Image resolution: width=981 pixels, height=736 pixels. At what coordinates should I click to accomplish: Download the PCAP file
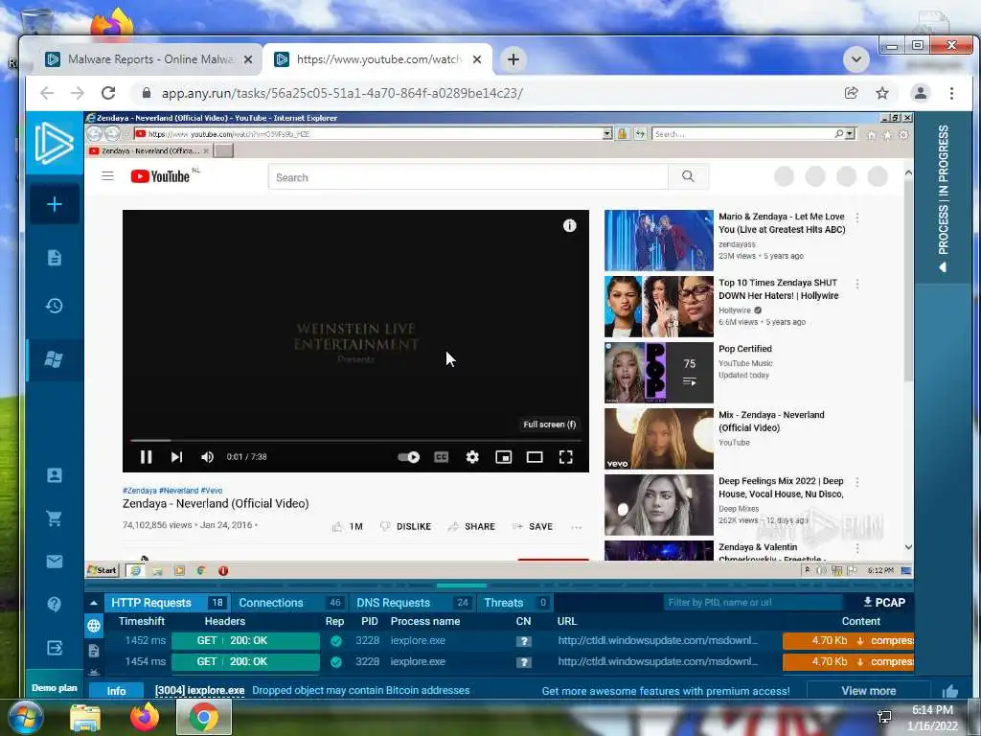(884, 602)
